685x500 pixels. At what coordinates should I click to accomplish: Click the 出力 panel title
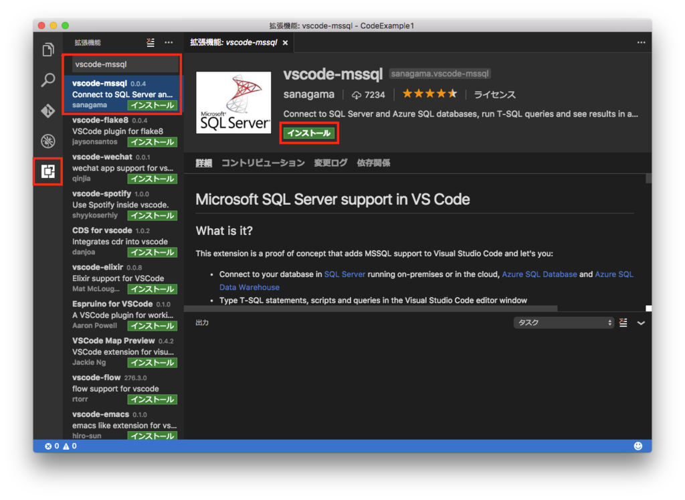[x=202, y=323]
